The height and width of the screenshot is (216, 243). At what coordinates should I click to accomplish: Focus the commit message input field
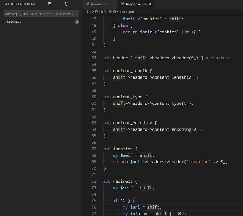[41, 14]
